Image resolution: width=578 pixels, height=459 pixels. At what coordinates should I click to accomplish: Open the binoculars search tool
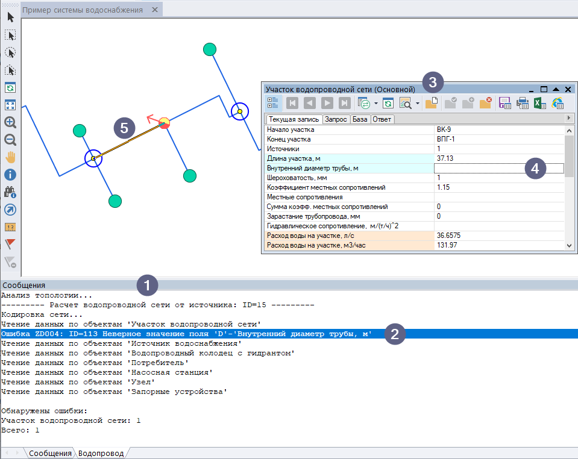pos(10,192)
